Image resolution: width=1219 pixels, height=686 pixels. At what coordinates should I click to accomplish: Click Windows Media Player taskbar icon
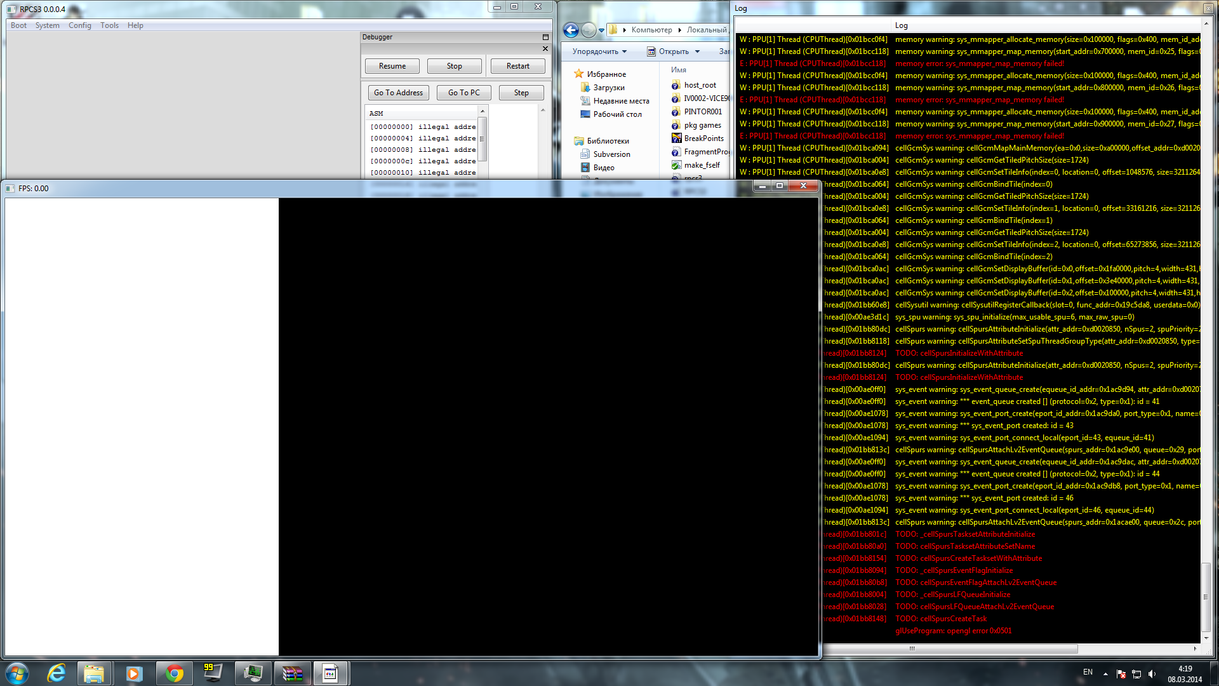(x=134, y=673)
